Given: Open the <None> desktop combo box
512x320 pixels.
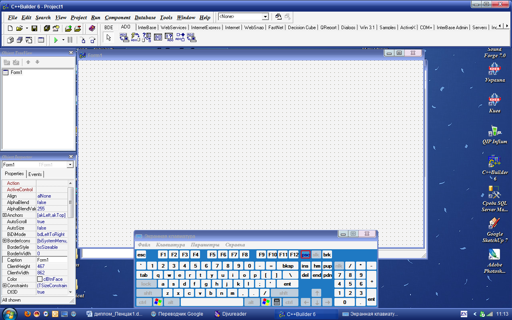Looking at the screenshot, I should click(265, 17).
